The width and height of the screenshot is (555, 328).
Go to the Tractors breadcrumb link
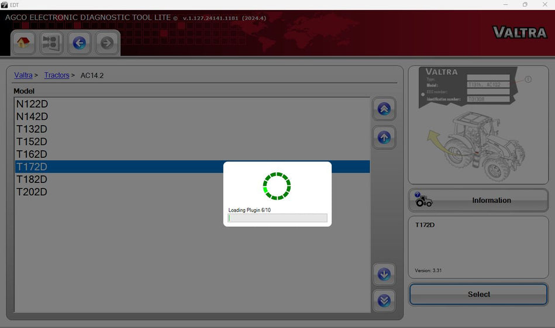pyautogui.click(x=57, y=75)
